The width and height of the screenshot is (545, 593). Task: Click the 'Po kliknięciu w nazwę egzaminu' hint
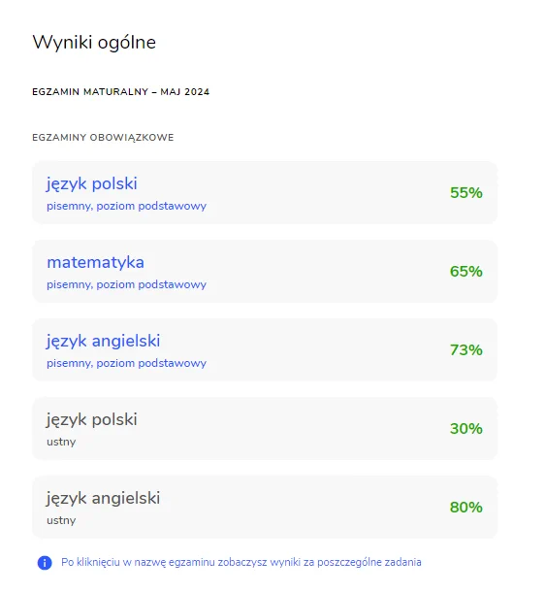click(241, 562)
